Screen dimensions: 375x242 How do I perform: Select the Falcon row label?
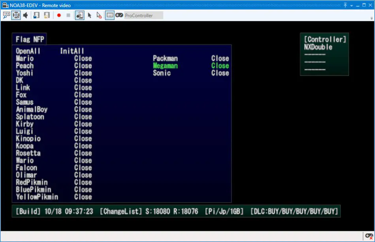26,168
